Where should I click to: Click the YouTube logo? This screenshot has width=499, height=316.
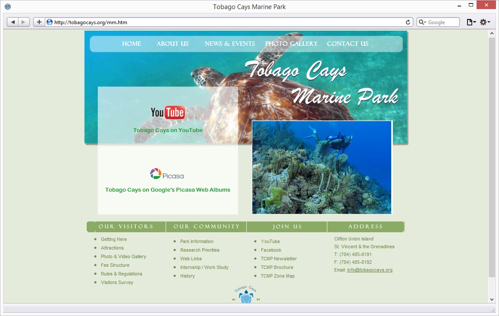(168, 112)
